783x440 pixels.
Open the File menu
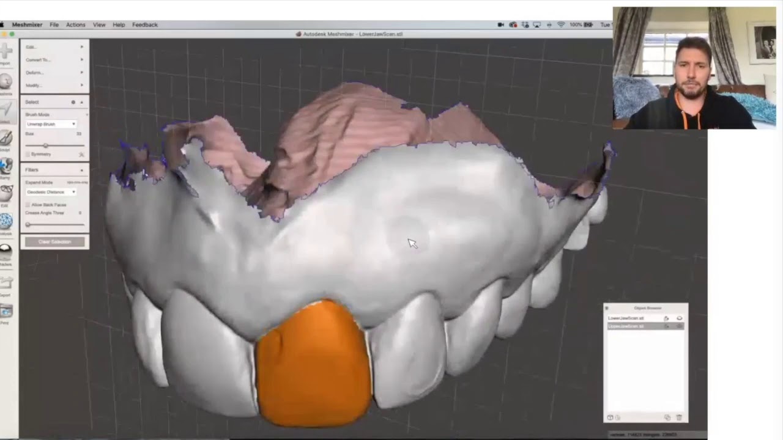pyautogui.click(x=54, y=24)
